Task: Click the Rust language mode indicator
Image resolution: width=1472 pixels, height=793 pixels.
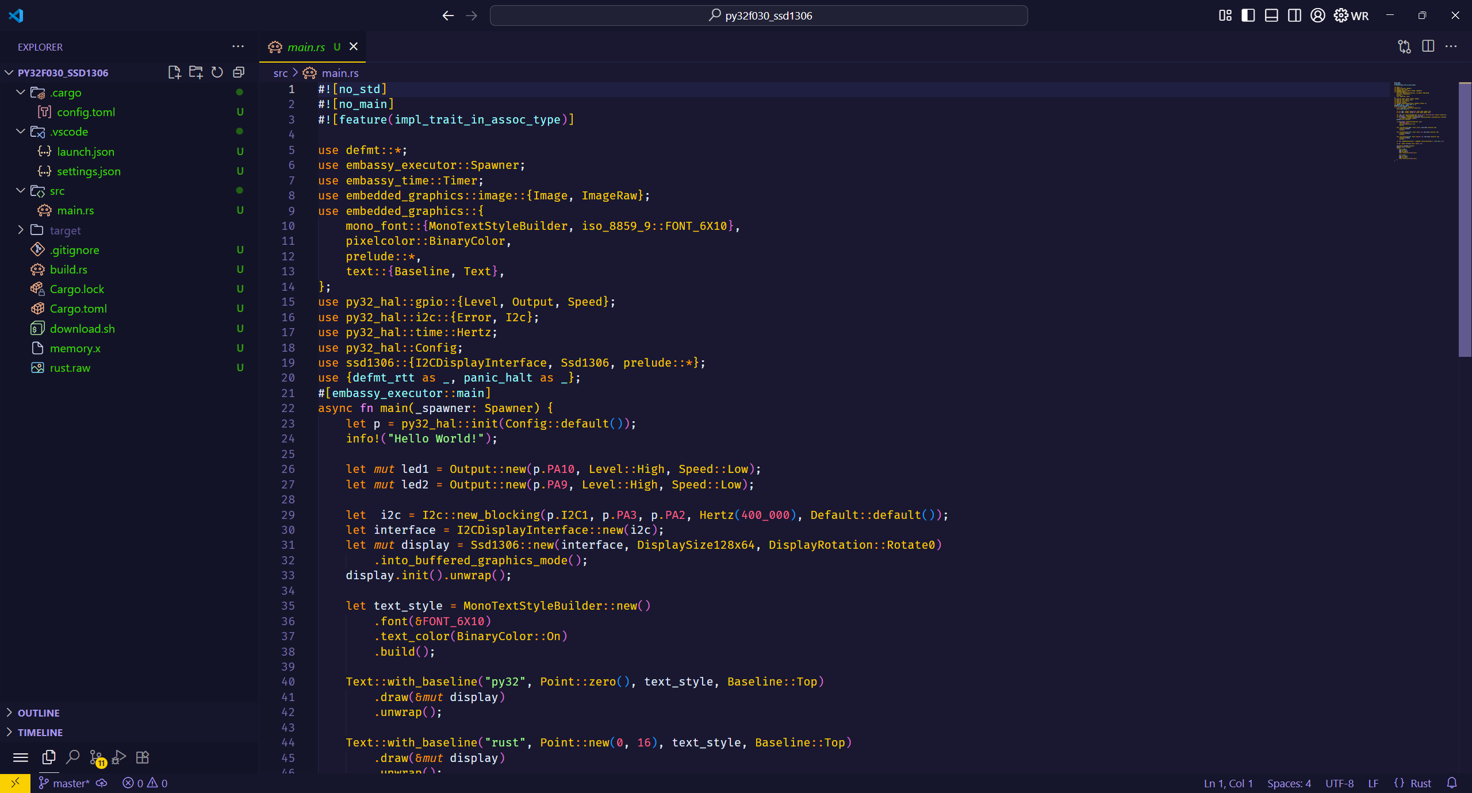Action: (1420, 783)
